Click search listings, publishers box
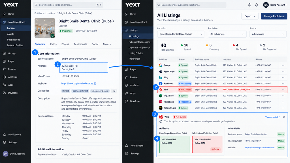The image size is (290, 163). click(191, 5)
